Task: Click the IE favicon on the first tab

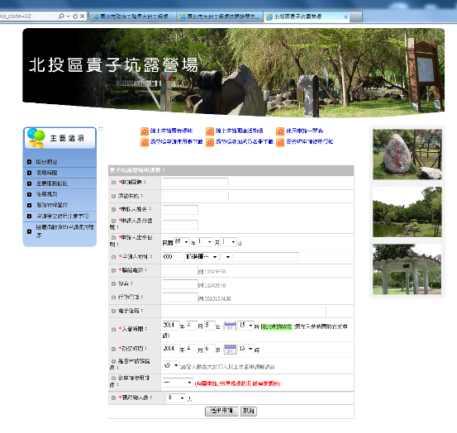Action: (95, 17)
